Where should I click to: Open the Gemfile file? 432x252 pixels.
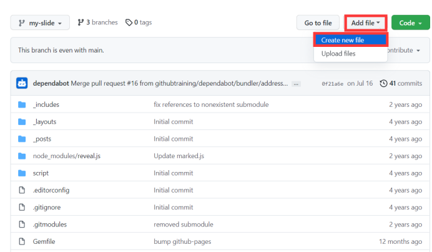coord(44,241)
